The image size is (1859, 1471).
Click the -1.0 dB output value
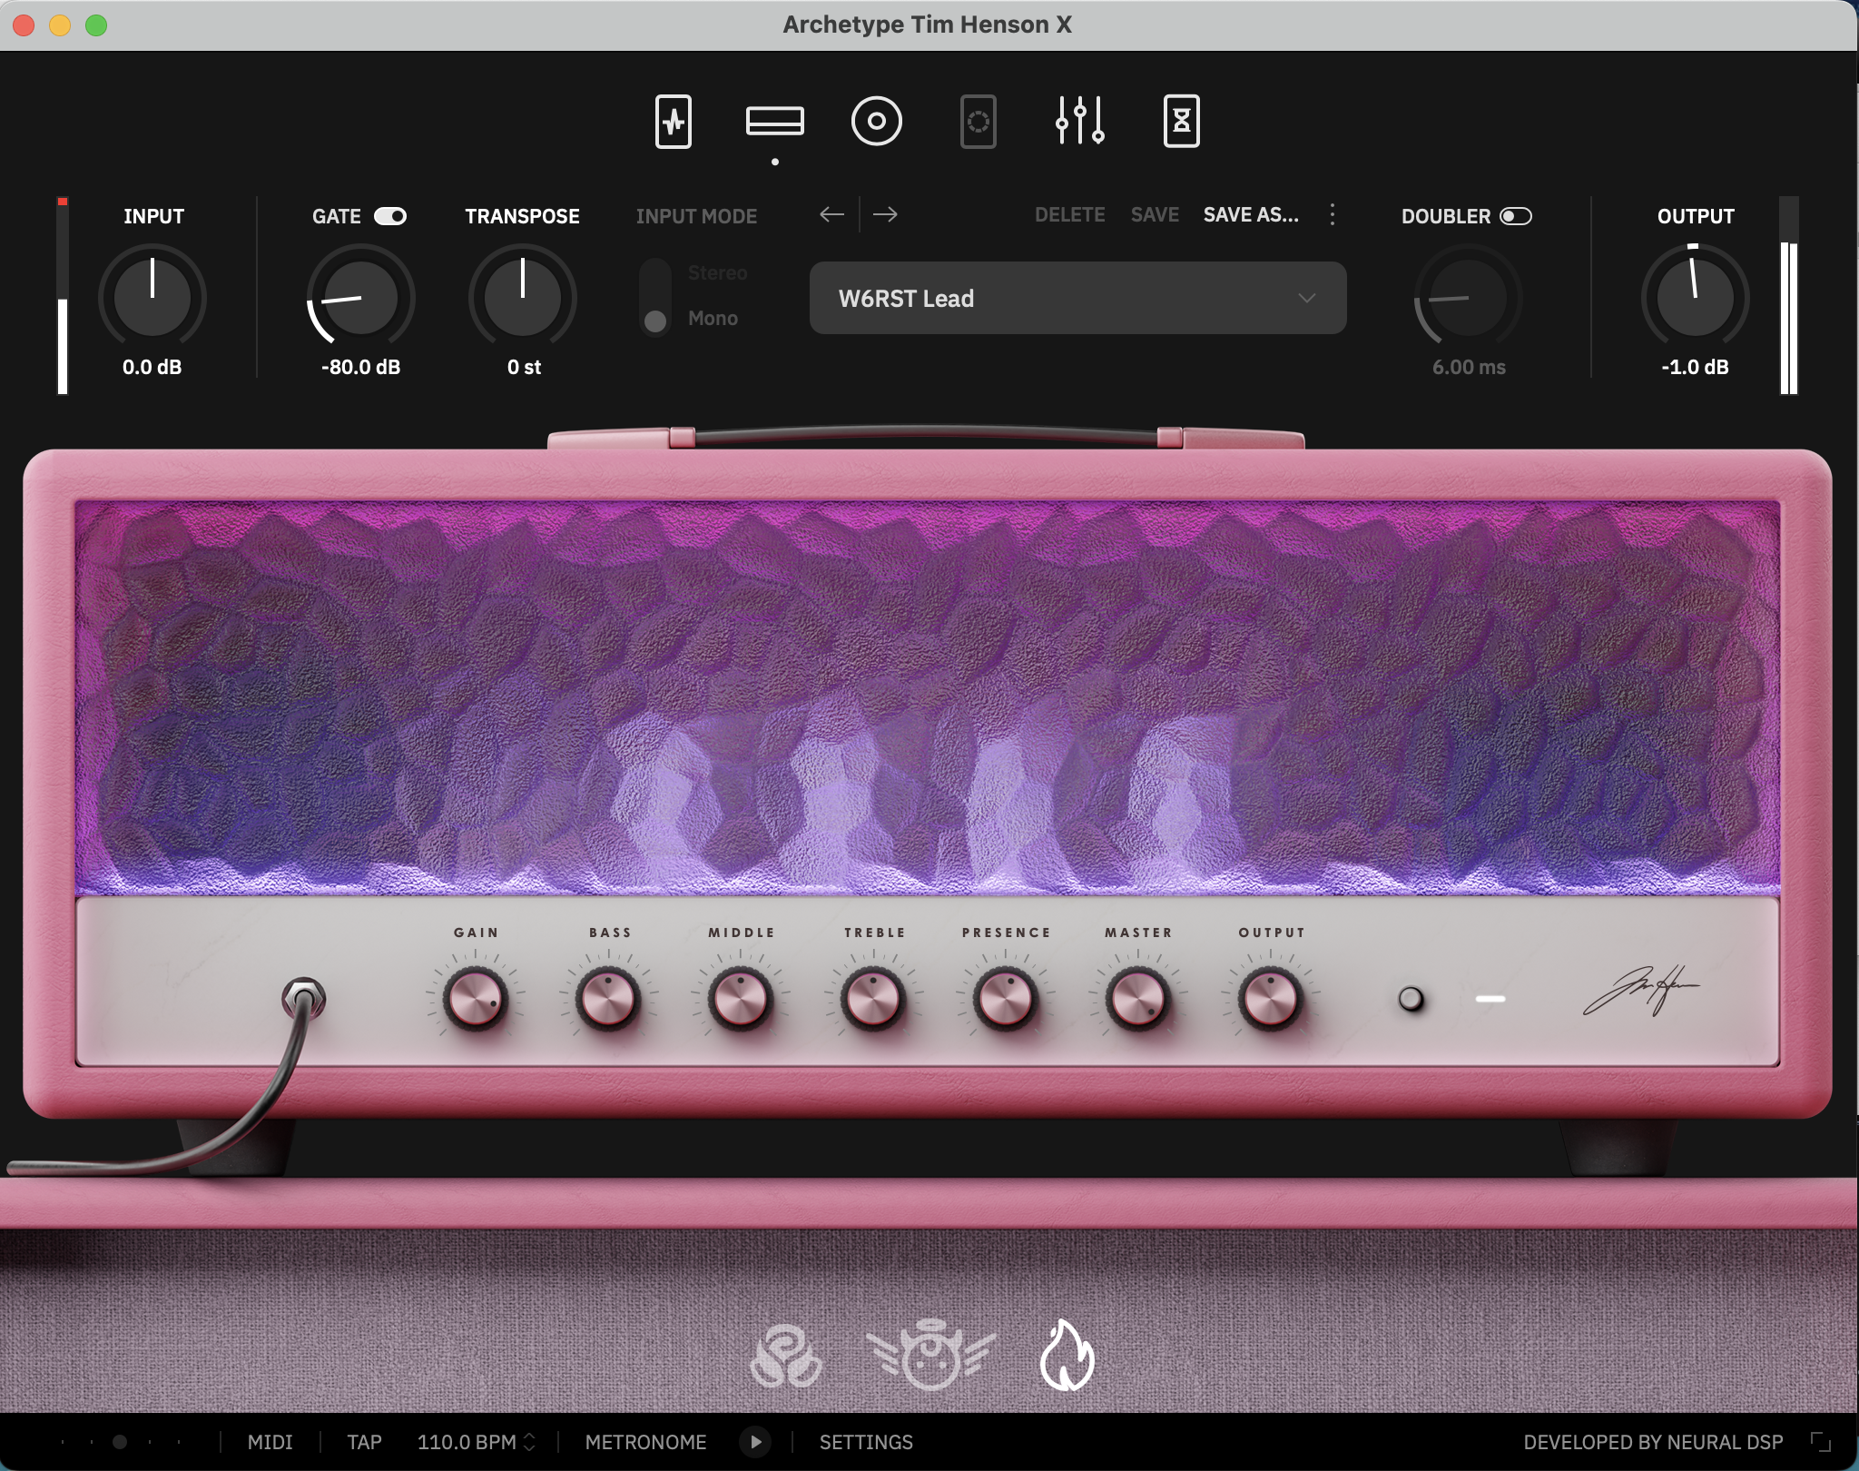[x=1695, y=367]
